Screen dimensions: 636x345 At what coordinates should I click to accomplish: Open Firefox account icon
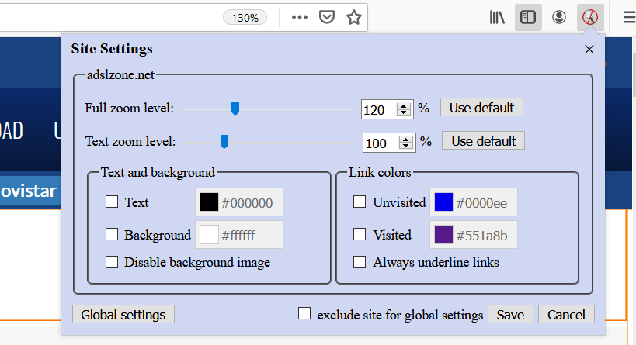point(559,17)
